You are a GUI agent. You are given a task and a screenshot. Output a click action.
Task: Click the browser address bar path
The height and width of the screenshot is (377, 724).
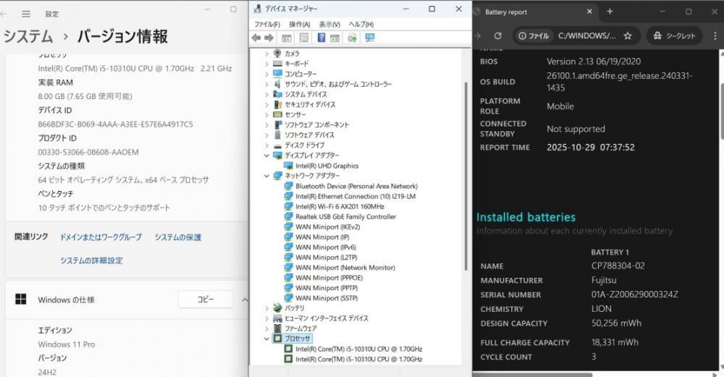(x=586, y=35)
